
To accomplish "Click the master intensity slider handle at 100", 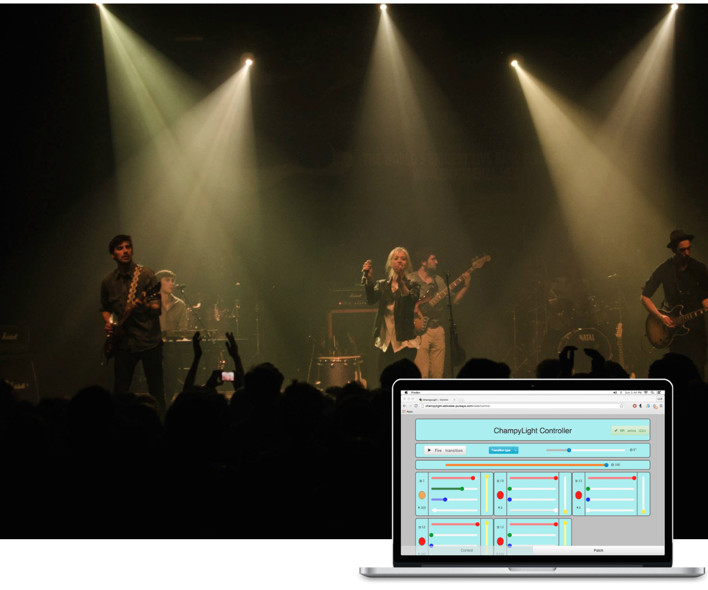I will (x=607, y=464).
